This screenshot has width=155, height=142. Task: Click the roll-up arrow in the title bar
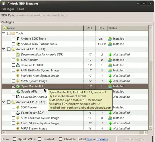(144, 3)
